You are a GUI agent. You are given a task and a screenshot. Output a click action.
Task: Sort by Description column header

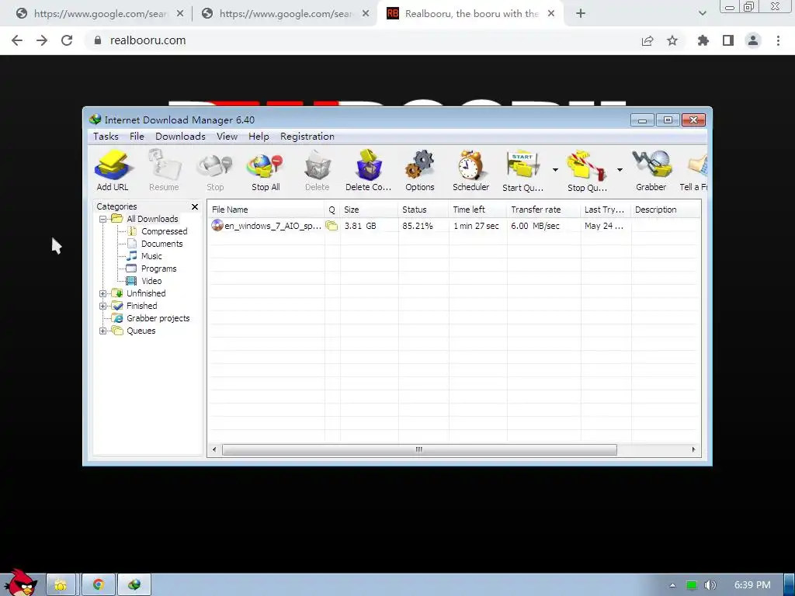[665, 210]
